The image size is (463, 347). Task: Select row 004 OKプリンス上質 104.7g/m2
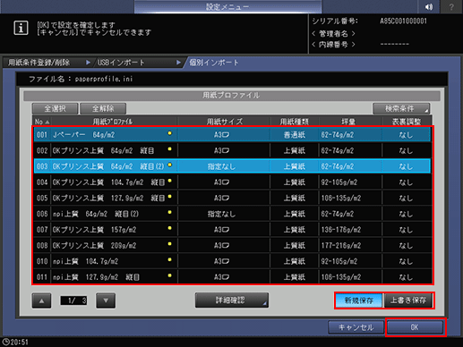tap(232, 182)
